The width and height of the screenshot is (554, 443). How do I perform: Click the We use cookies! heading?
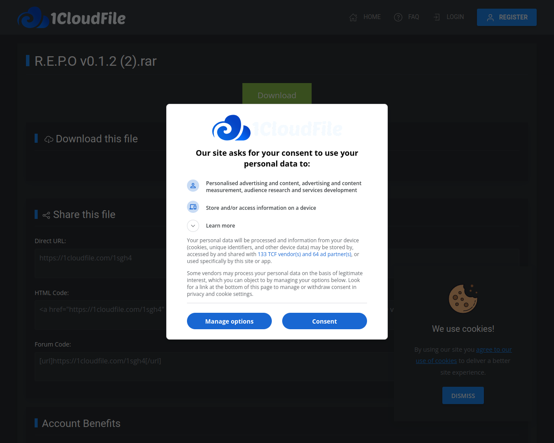point(463,329)
